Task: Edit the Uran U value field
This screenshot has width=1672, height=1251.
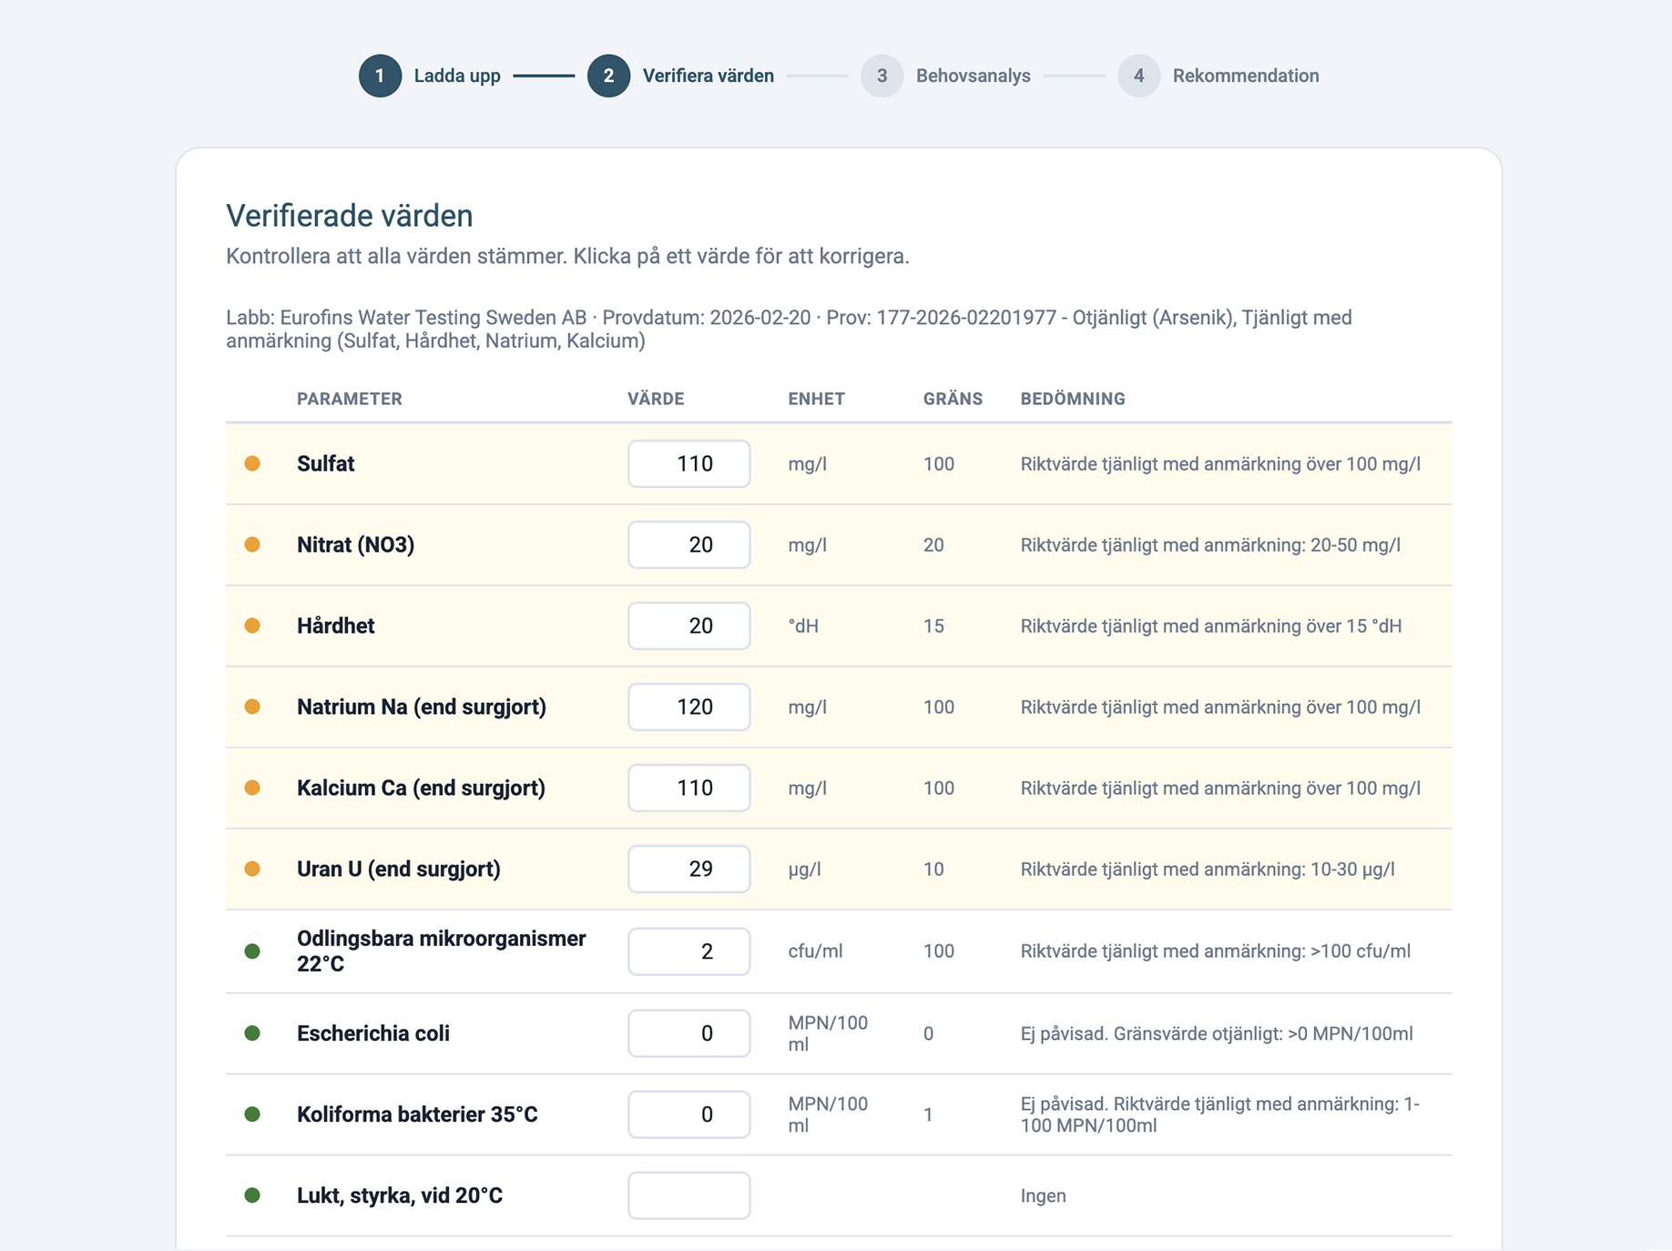Action: pos(688,869)
